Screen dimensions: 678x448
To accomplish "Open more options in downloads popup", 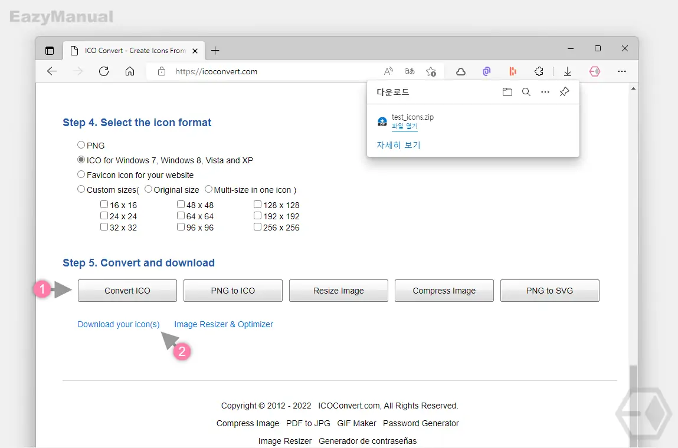I will (545, 92).
